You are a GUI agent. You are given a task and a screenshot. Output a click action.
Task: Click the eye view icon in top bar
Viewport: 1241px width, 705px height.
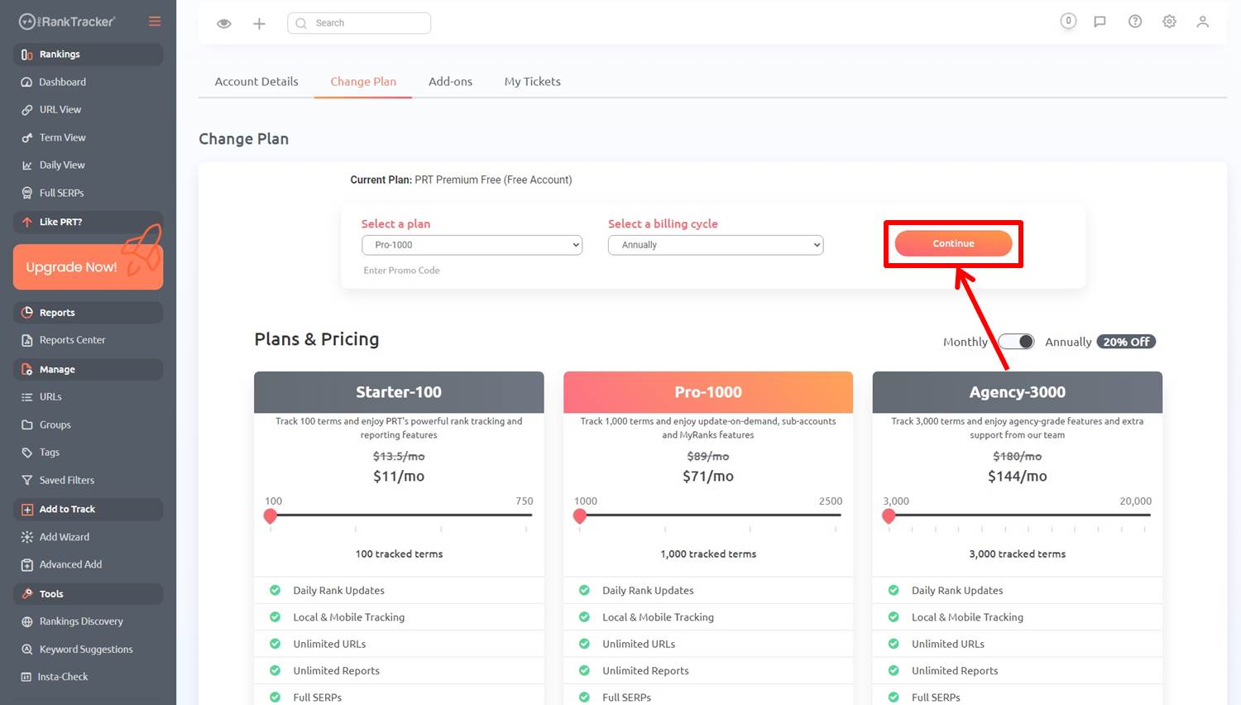223,23
